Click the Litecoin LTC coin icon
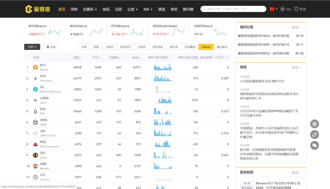The width and height of the screenshot is (330, 189). [35, 177]
